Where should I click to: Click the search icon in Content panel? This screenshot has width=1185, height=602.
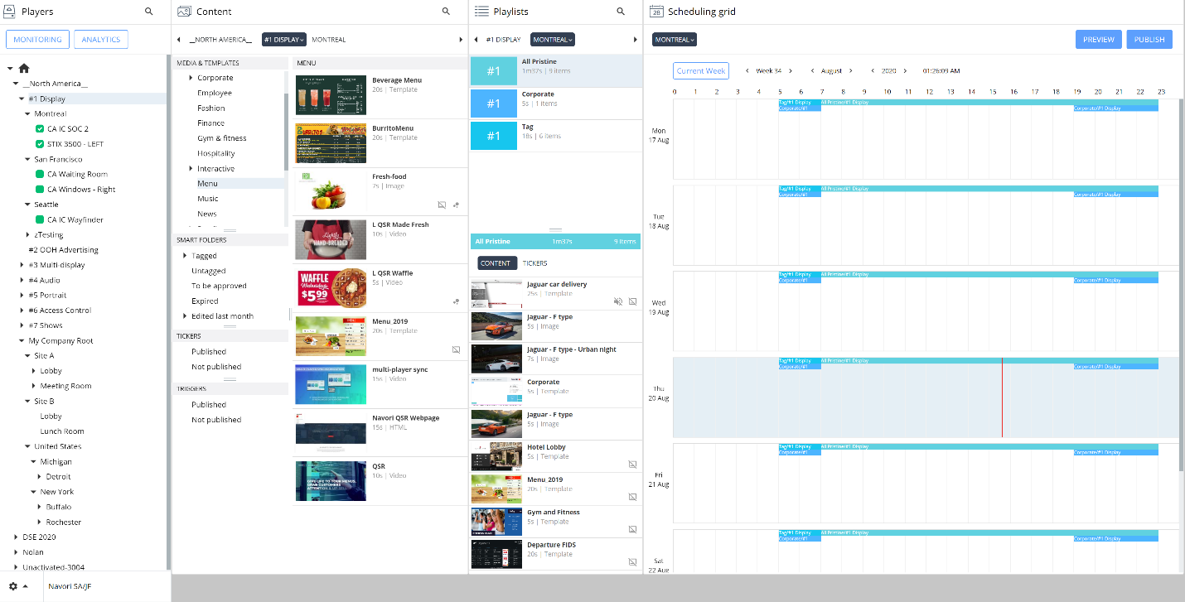point(446,12)
